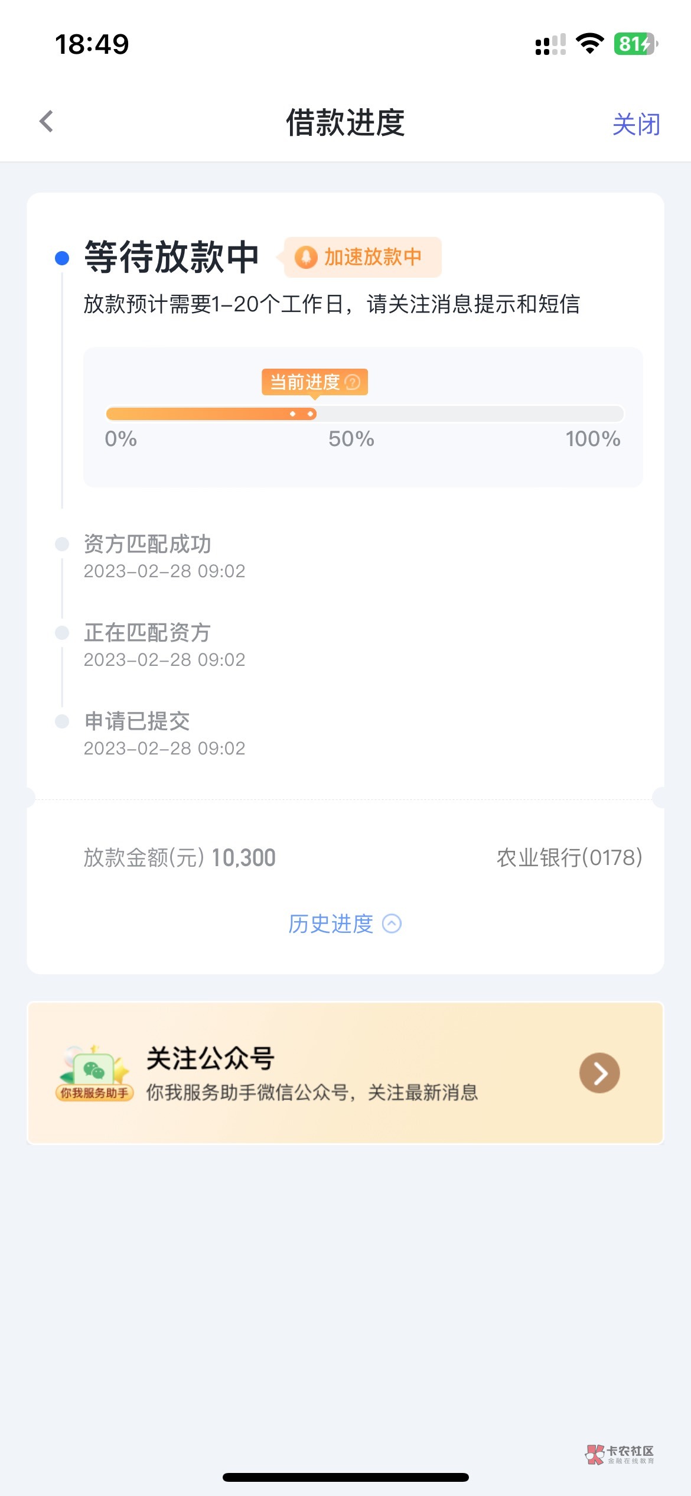Open the 关注公众号 banner

[345, 1073]
